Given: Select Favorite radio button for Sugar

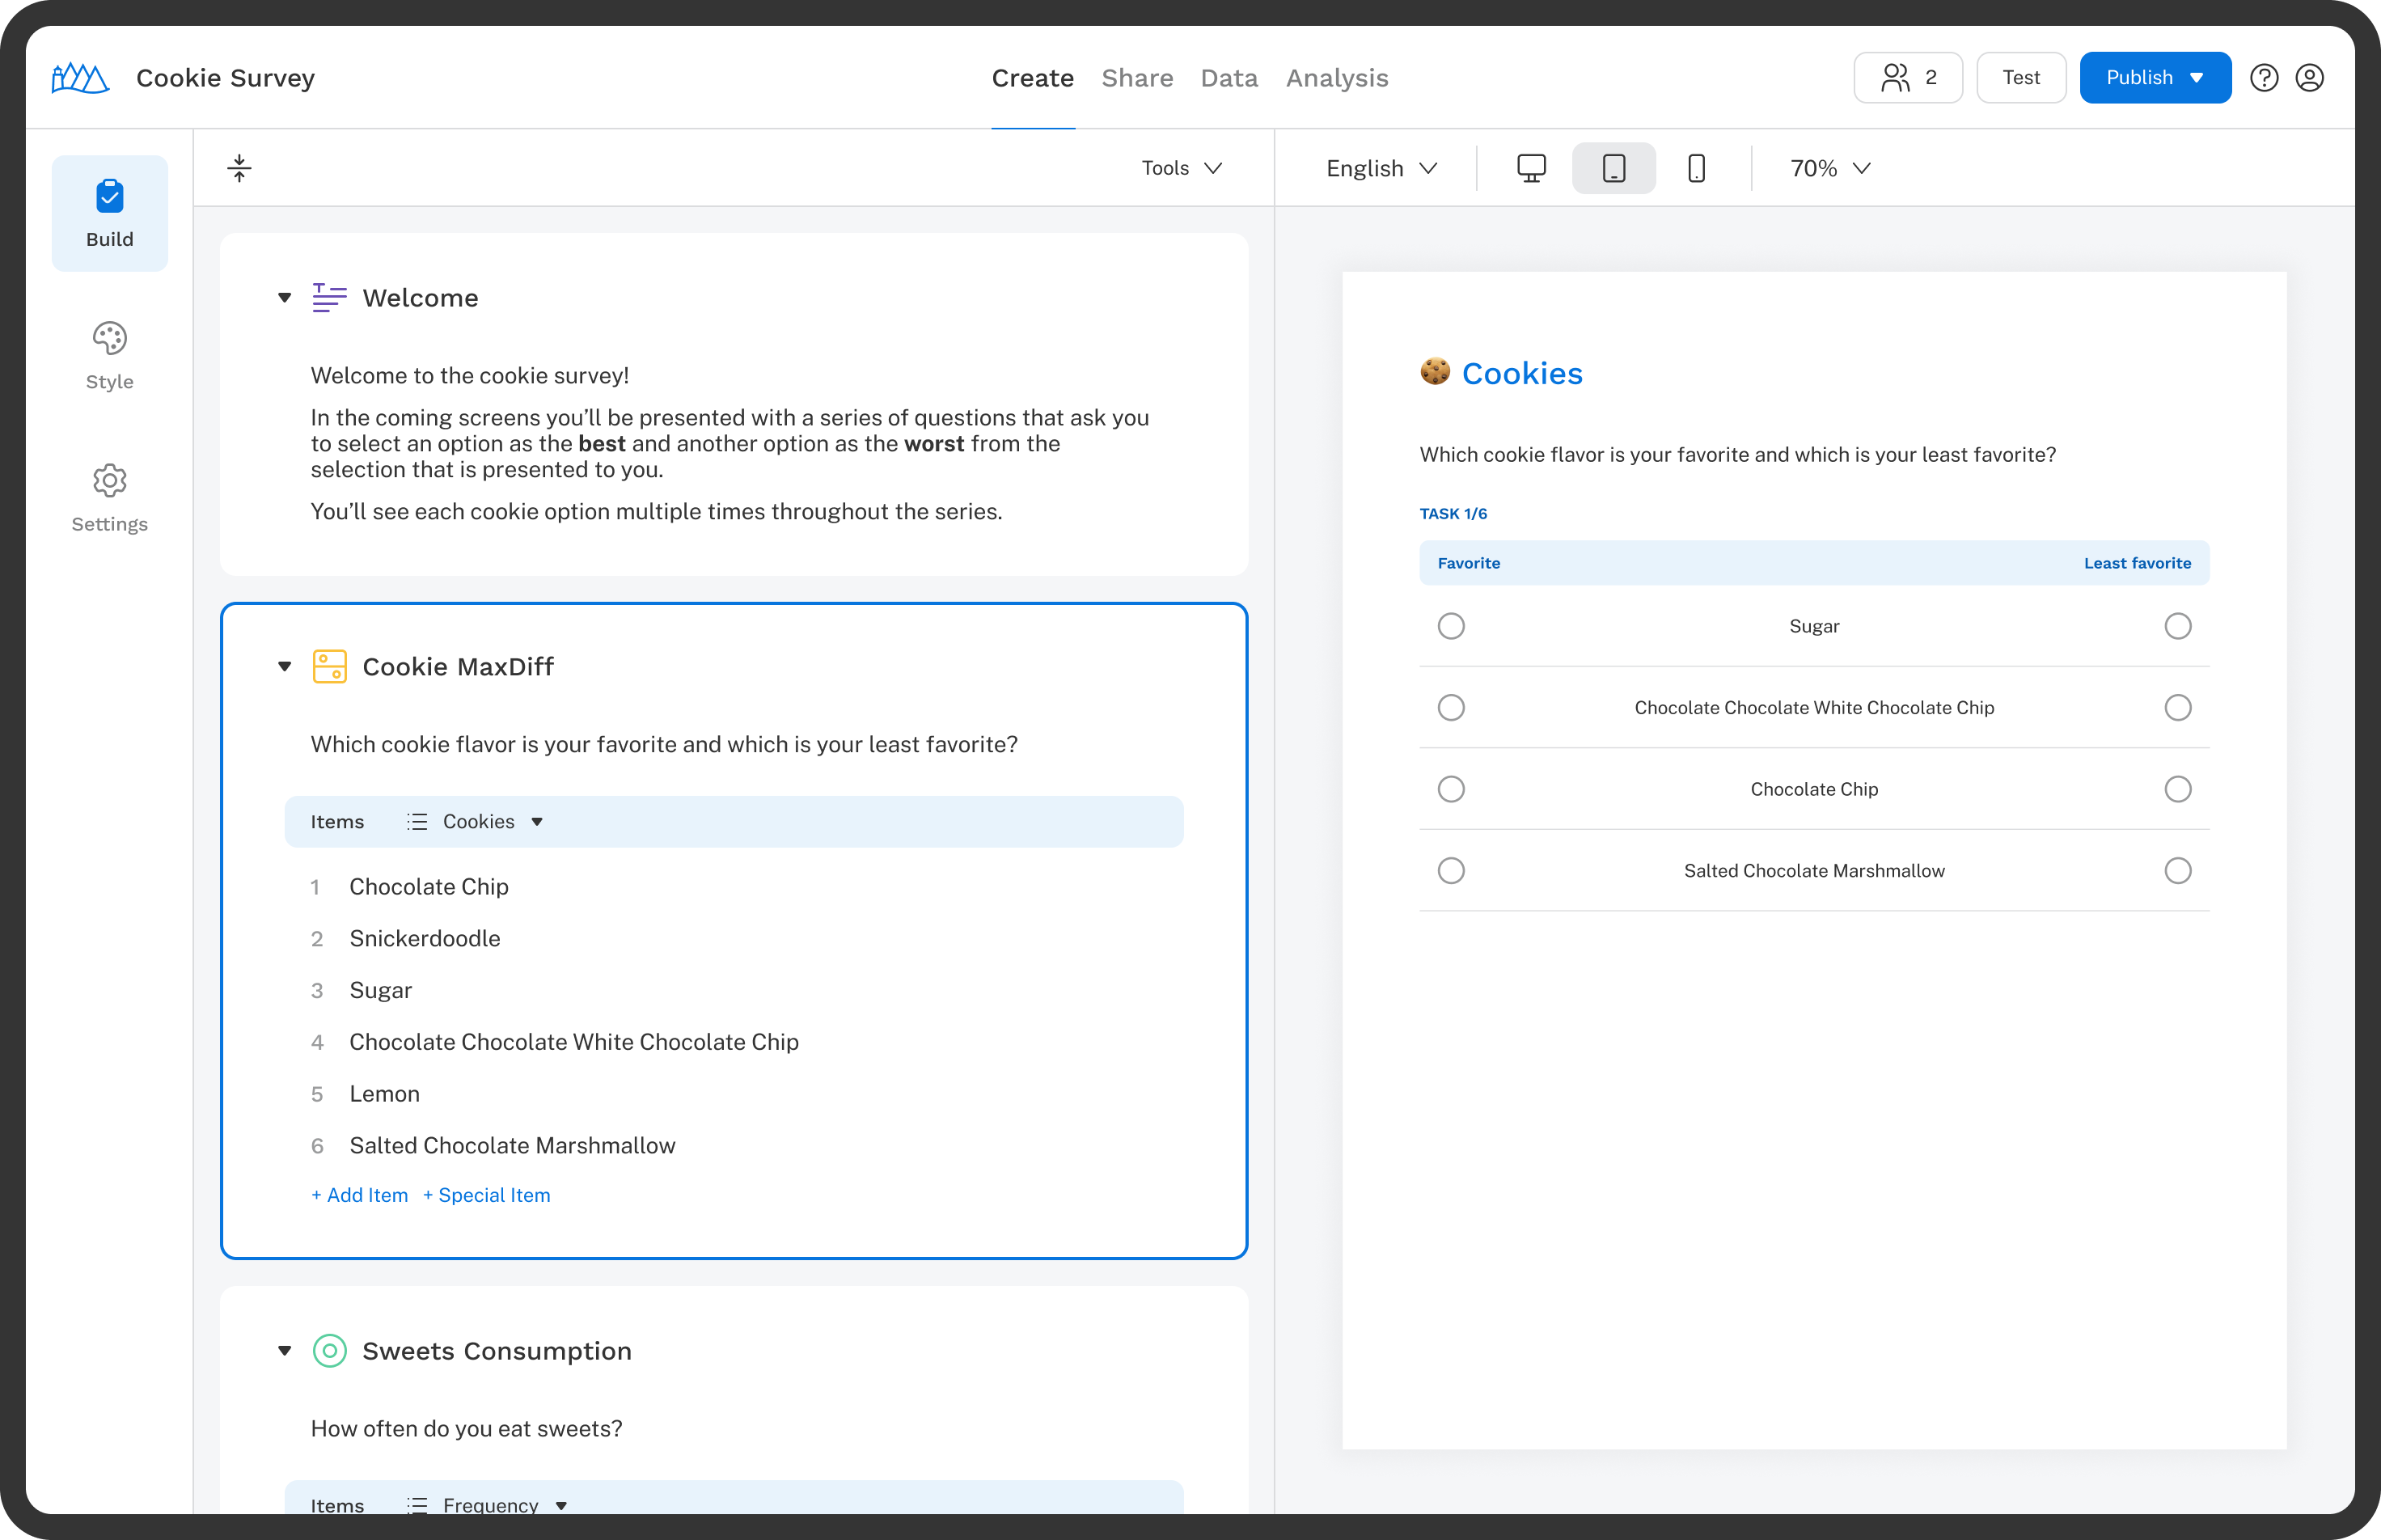Looking at the screenshot, I should click(1451, 627).
